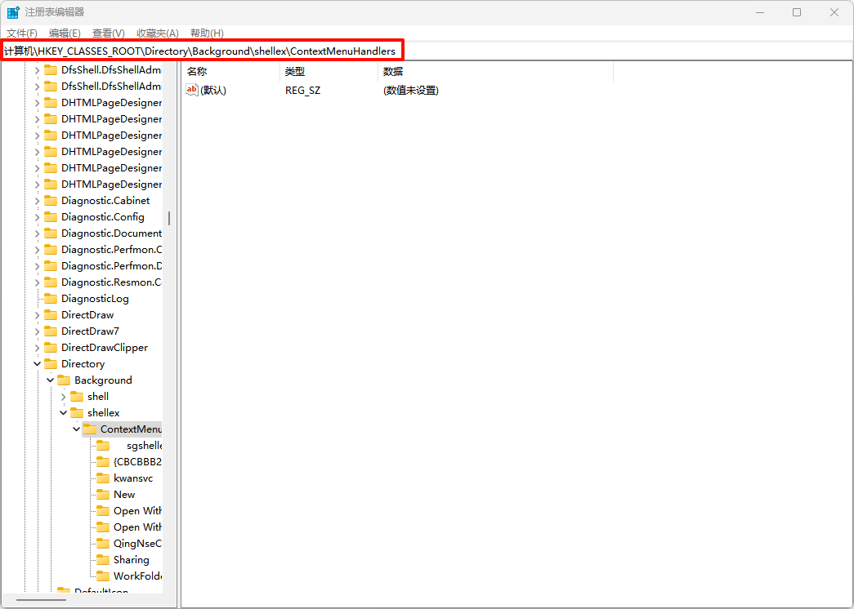
Task: Select the DiagnosticLog folder icon
Action: (x=50, y=299)
